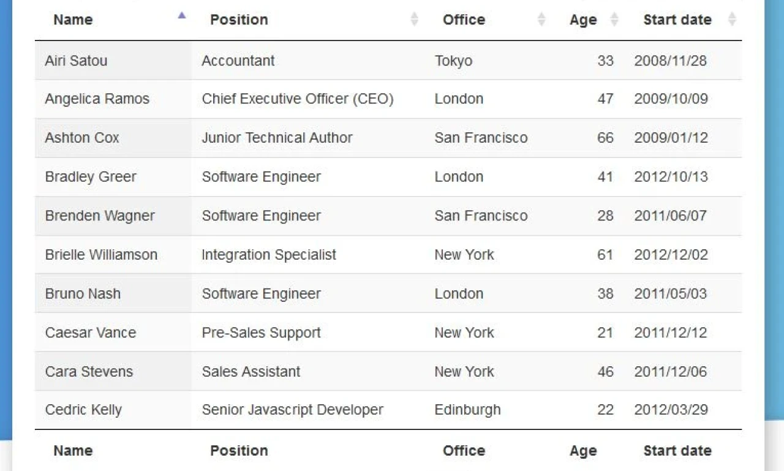
Task: Select the Brielle Williamson name cell
Action: tap(101, 255)
